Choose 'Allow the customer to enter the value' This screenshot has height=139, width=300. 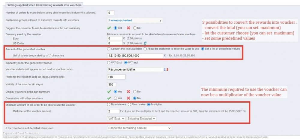[145, 49]
